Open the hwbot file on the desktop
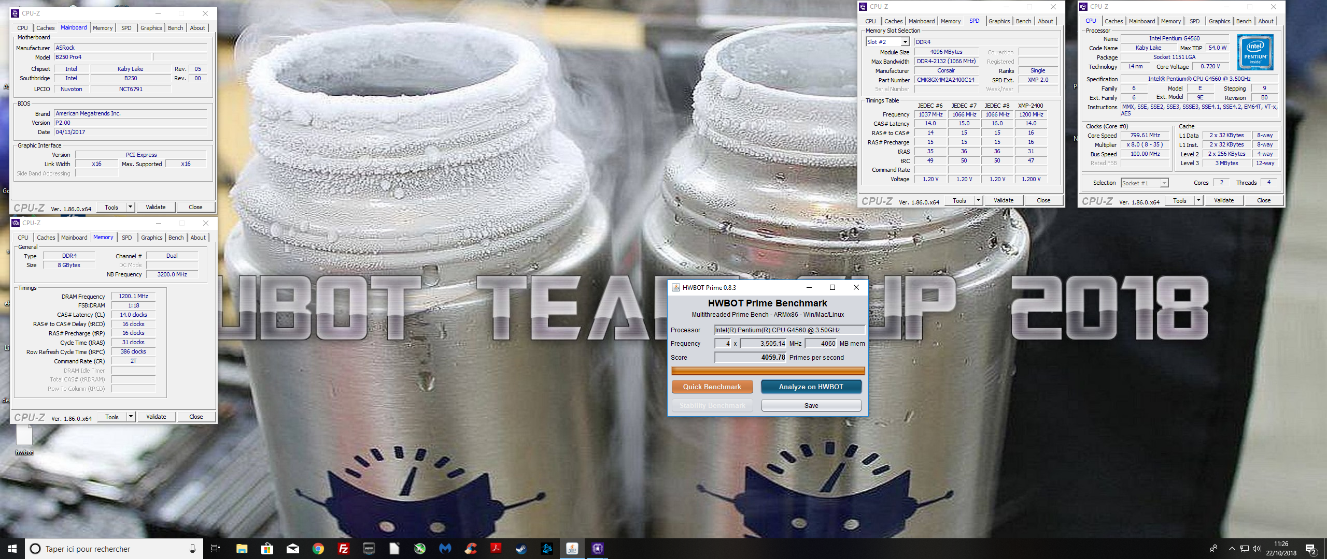The image size is (1327, 559). point(24,440)
